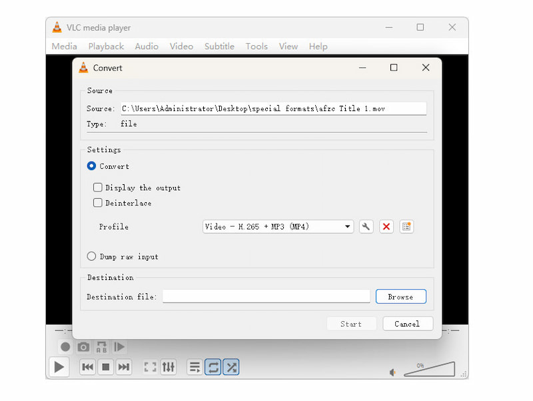The image size is (533, 401).
Task: Open the Tools menu
Action: [x=257, y=46]
